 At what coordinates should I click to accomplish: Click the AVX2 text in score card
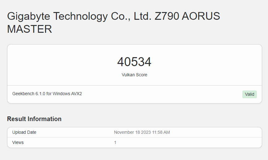[x=77, y=94]
